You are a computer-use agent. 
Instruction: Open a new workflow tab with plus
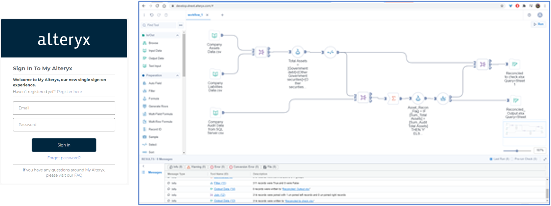(x=222, y=15)
